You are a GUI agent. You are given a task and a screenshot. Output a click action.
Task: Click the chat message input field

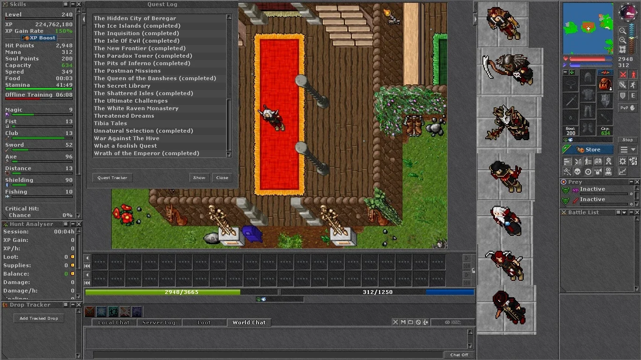click(268, 355)
